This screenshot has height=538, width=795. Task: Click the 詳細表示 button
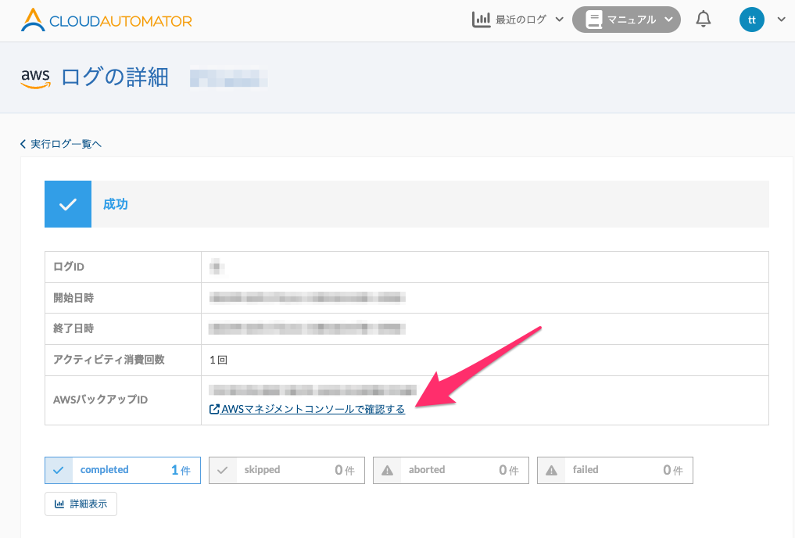[81, 504]
